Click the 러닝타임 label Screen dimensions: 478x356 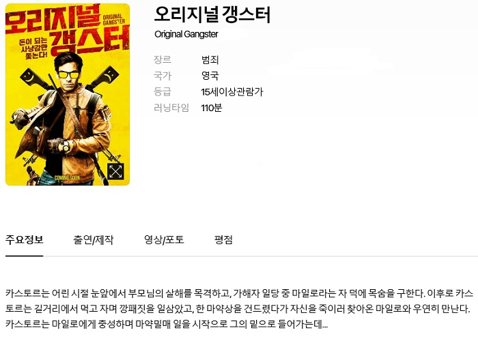coord(171,108)
